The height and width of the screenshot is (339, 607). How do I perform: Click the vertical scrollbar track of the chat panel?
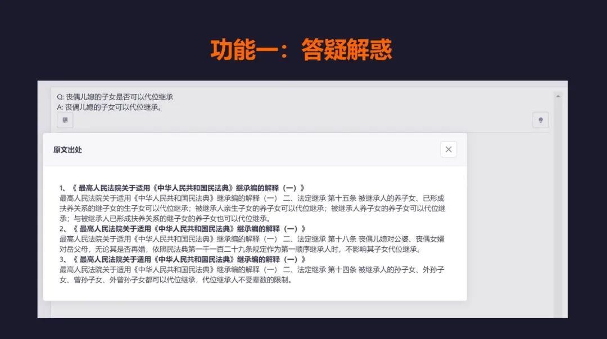point(558,205)
